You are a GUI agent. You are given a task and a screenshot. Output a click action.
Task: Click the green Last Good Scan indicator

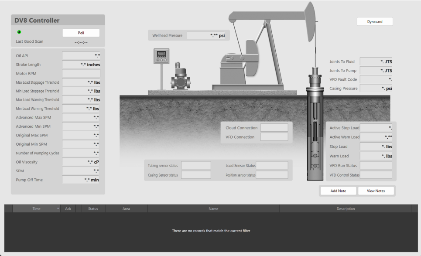coord(18,32)
